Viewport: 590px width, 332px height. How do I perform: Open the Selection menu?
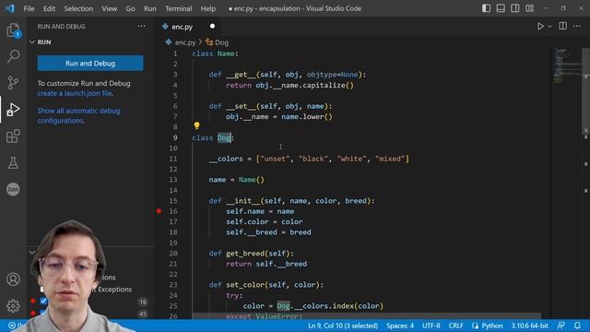pyautogui.click(x=78, y=8)
